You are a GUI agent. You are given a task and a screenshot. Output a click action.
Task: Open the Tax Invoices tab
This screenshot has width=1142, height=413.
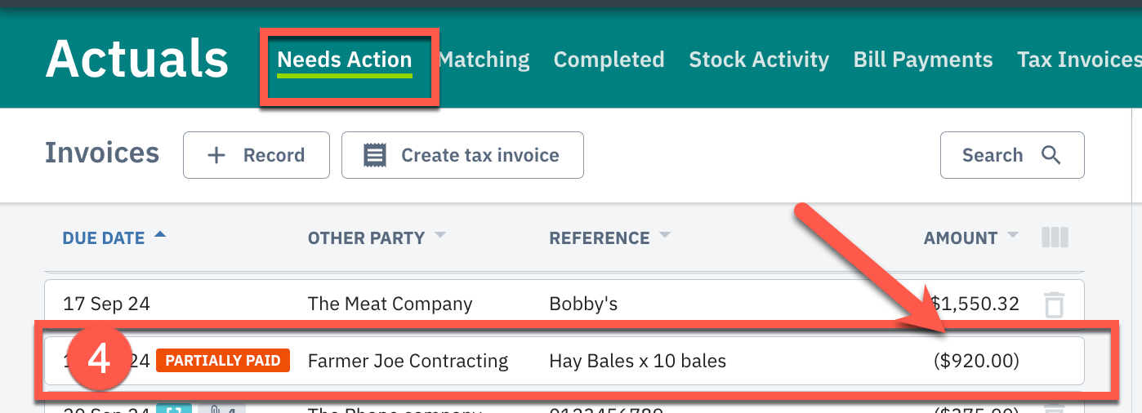tap(1078, 60)
